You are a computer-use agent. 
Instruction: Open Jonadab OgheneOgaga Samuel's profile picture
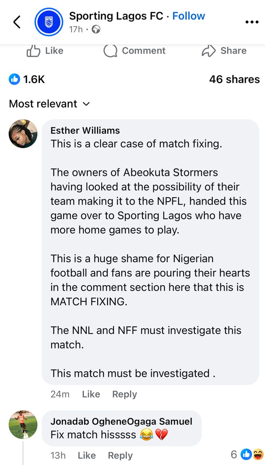23,425
